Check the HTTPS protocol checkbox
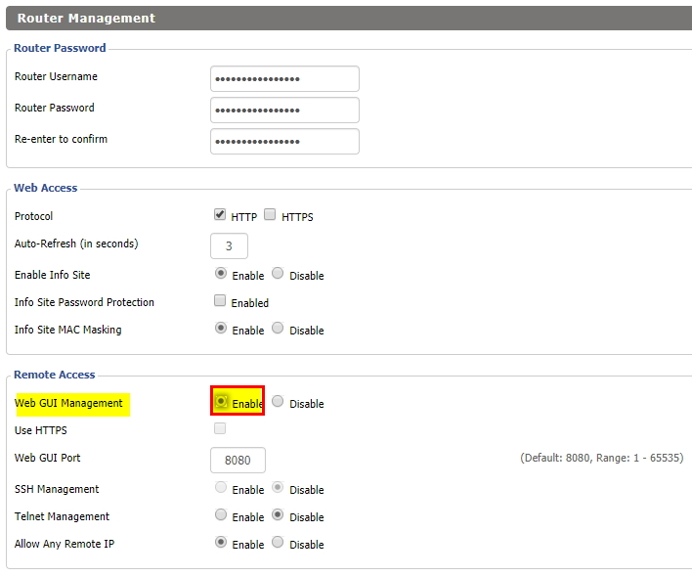 (270, 215)
